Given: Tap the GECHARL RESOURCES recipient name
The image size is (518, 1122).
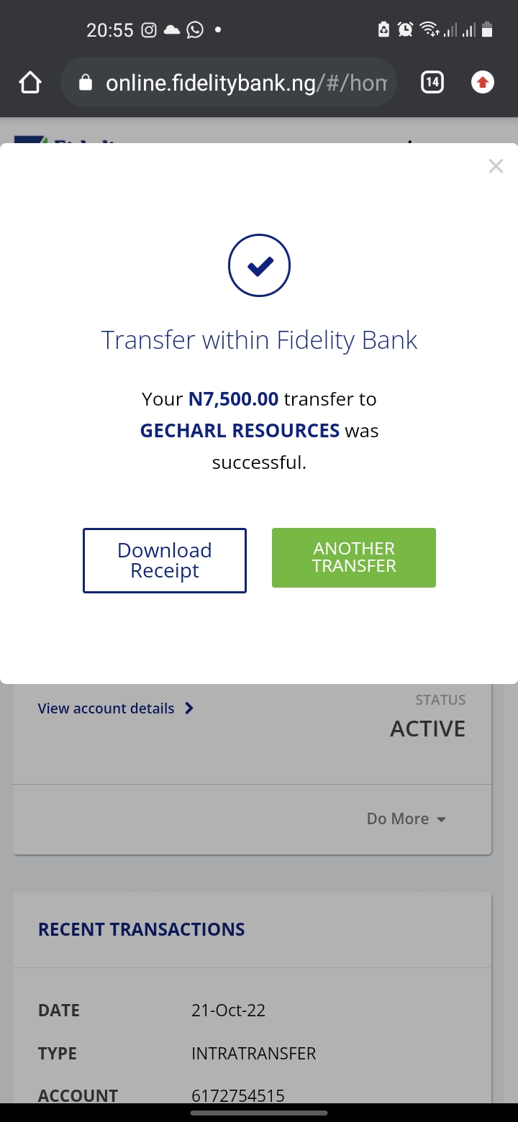Looking at the screenshot, I should [x=240, y=431].
